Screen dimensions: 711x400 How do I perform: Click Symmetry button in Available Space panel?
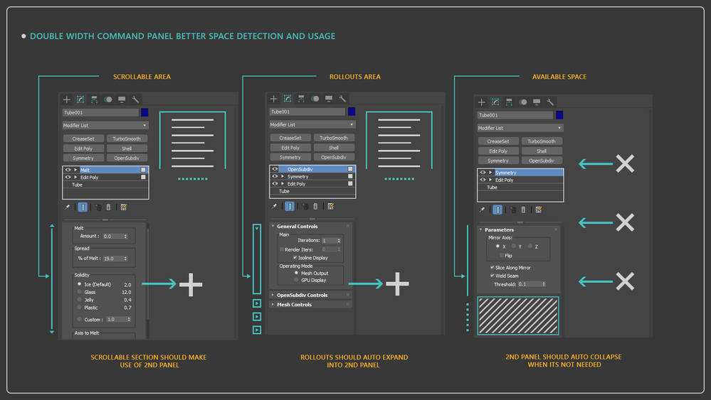(x=498, y=161)
